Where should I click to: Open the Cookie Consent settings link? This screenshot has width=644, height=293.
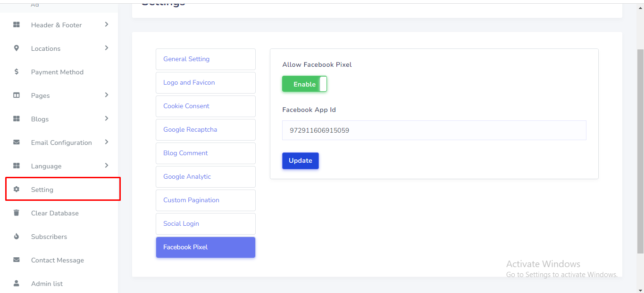(205, 106)
